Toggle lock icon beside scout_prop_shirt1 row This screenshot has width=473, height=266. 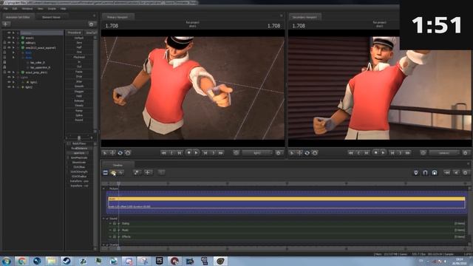pos(4,72)
